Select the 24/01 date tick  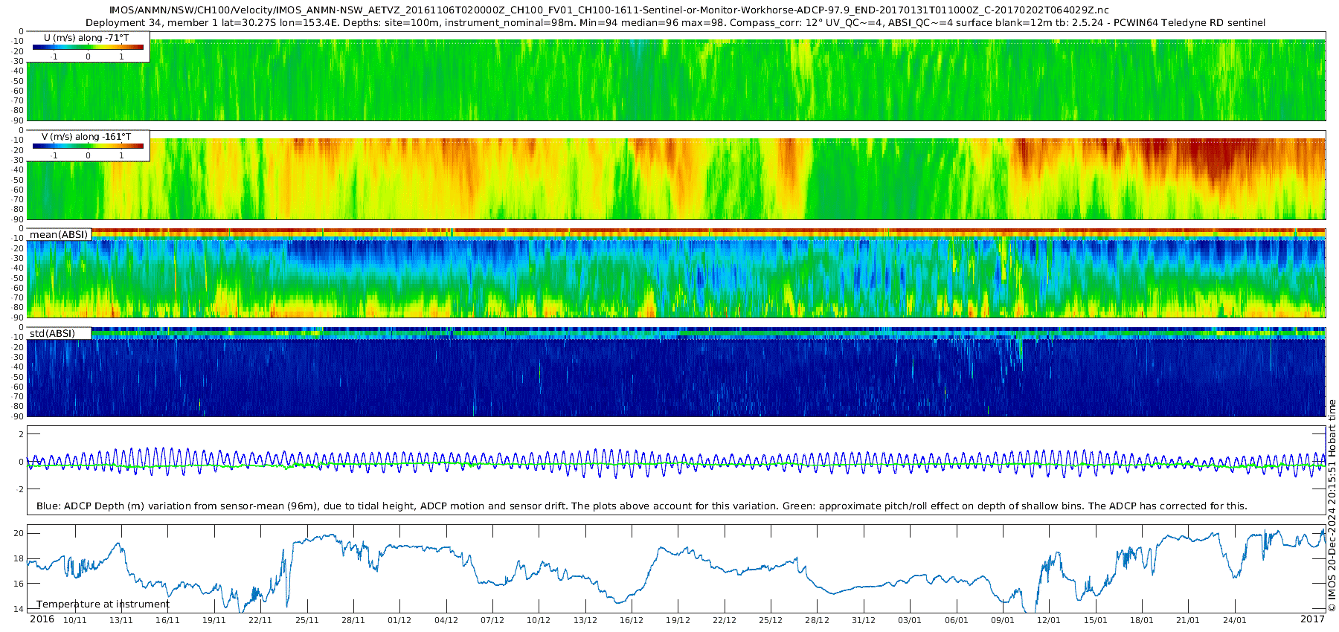pos(1234,620)
